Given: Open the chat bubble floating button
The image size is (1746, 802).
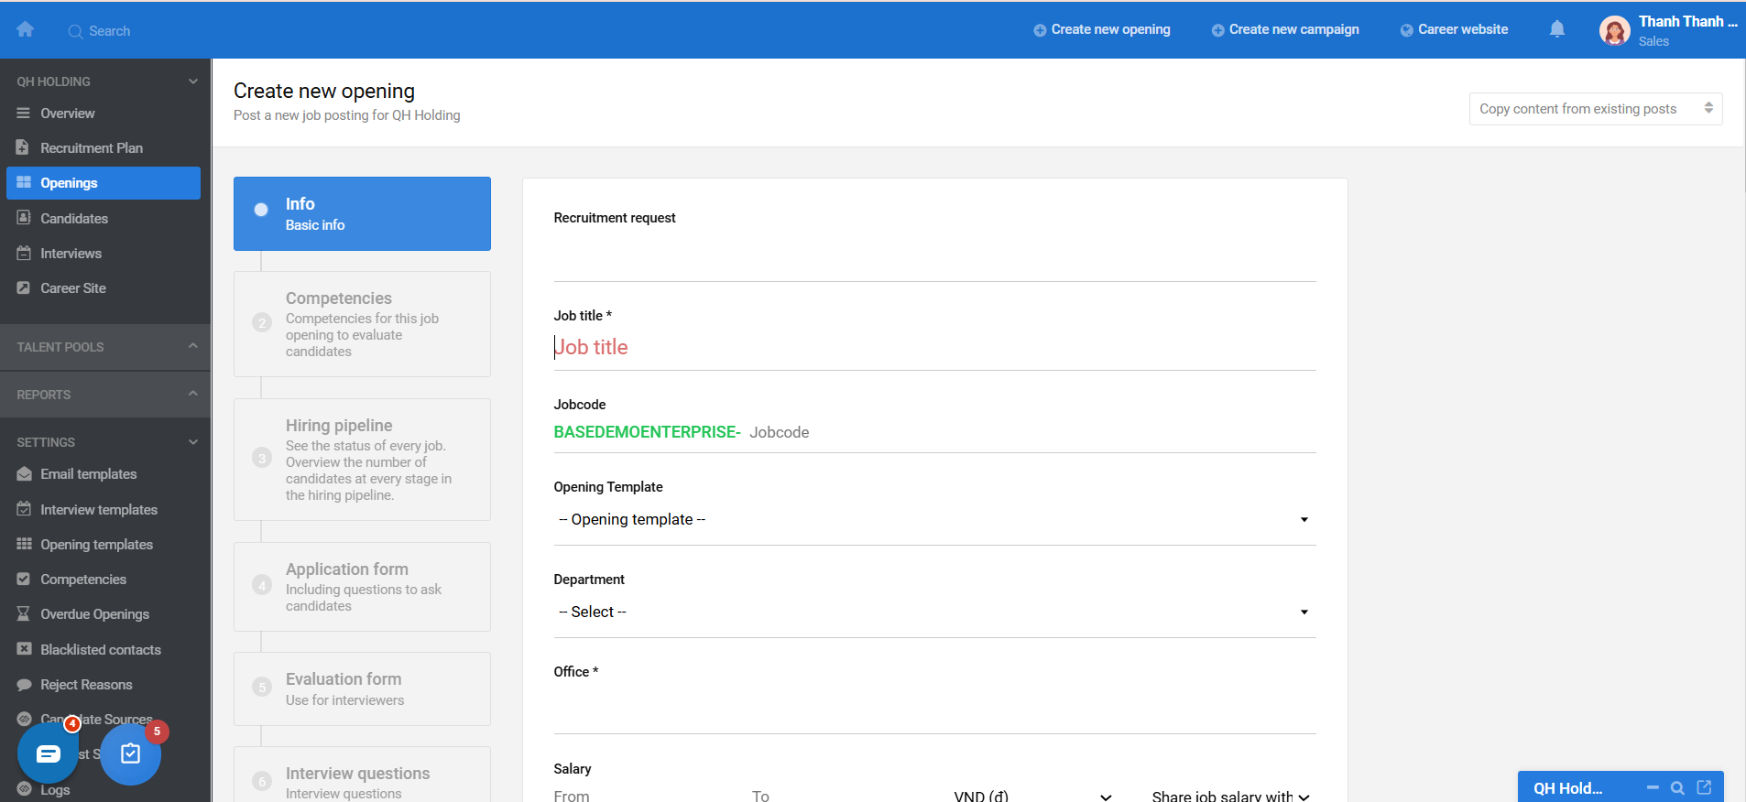Looking at the screenshot, I should coord(48,753).
